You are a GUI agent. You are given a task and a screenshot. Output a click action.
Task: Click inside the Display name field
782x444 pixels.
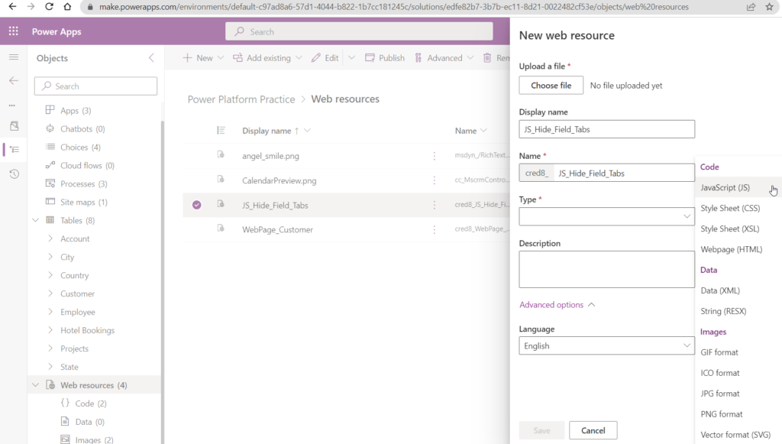[x=606, y=128]
